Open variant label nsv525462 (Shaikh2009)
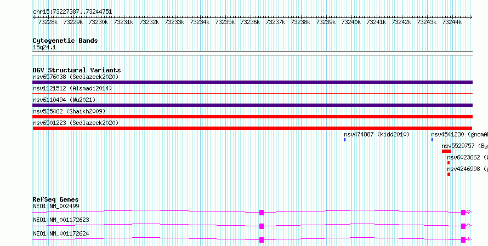This screenshot has width=488, height=246. tap(69, 111)
